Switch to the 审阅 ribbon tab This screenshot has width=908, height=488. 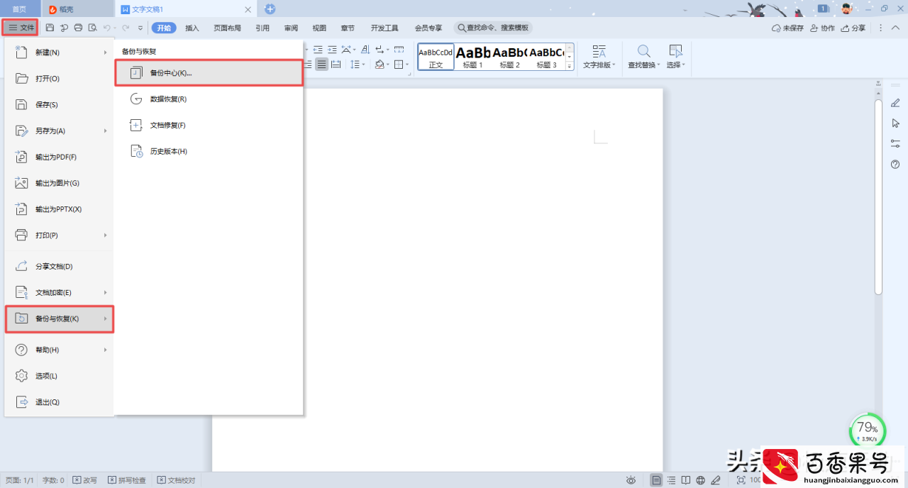(291, 28)
